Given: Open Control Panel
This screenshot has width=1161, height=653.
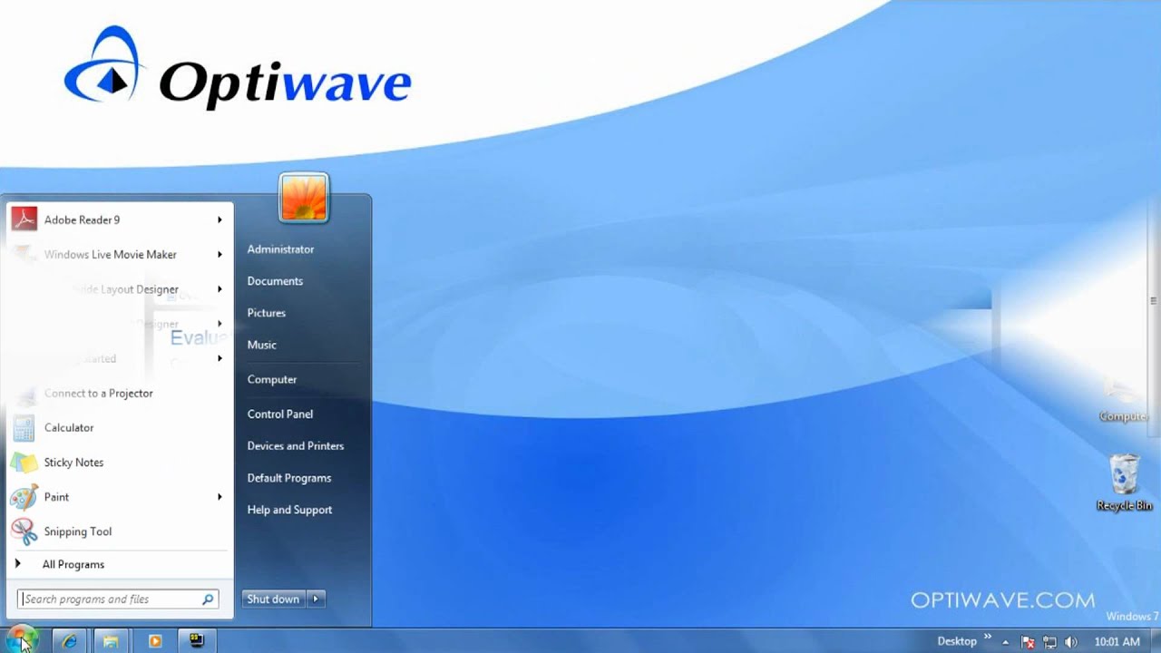Looking at the screenshot, I should [279, 414].
